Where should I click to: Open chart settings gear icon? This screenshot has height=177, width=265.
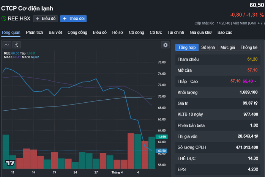(x=165, y=45)
